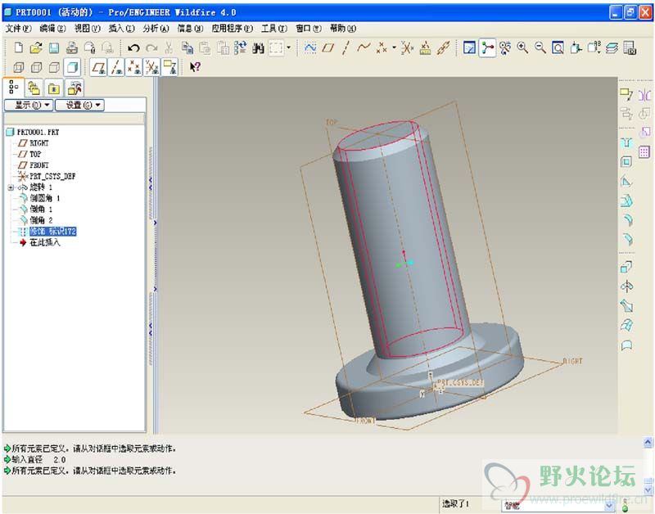Screen dimensions: 655x514
Task: Open the selection filter dropdown in status bar
Action: click(609, 506)
